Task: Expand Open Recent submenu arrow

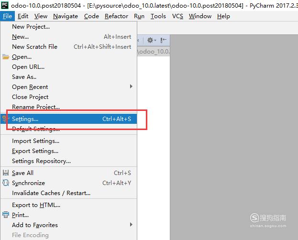Action: point(131,87)
